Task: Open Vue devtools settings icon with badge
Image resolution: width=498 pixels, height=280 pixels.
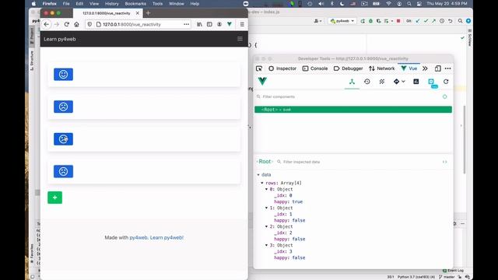Action: click(x=432, y=82)
